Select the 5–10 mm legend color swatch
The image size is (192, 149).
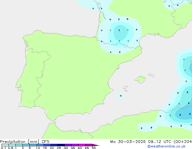[33, 145]
